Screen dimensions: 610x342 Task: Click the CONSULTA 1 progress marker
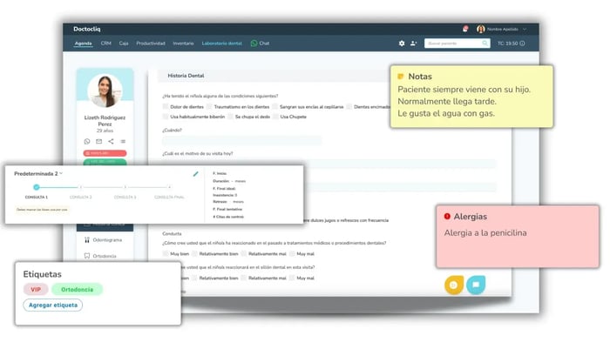click(x=37, y=187)
